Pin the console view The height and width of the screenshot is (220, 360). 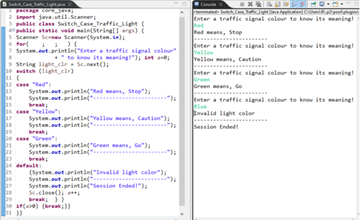pos(314,4)
